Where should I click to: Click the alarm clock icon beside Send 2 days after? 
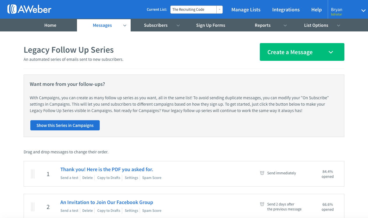point(262,204)
